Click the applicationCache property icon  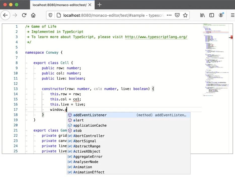(x=70, y=125)
